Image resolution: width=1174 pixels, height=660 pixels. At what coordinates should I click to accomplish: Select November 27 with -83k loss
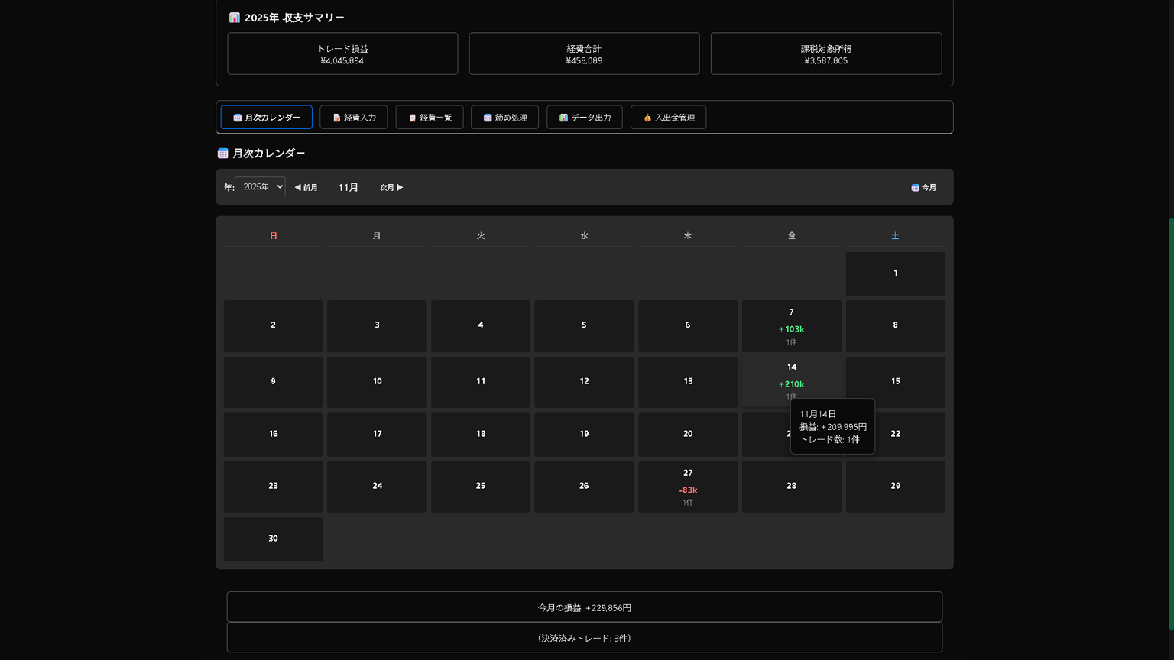[687, 487]
